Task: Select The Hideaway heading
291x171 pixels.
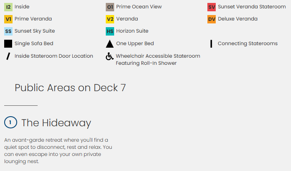Action: coord(56,123)
